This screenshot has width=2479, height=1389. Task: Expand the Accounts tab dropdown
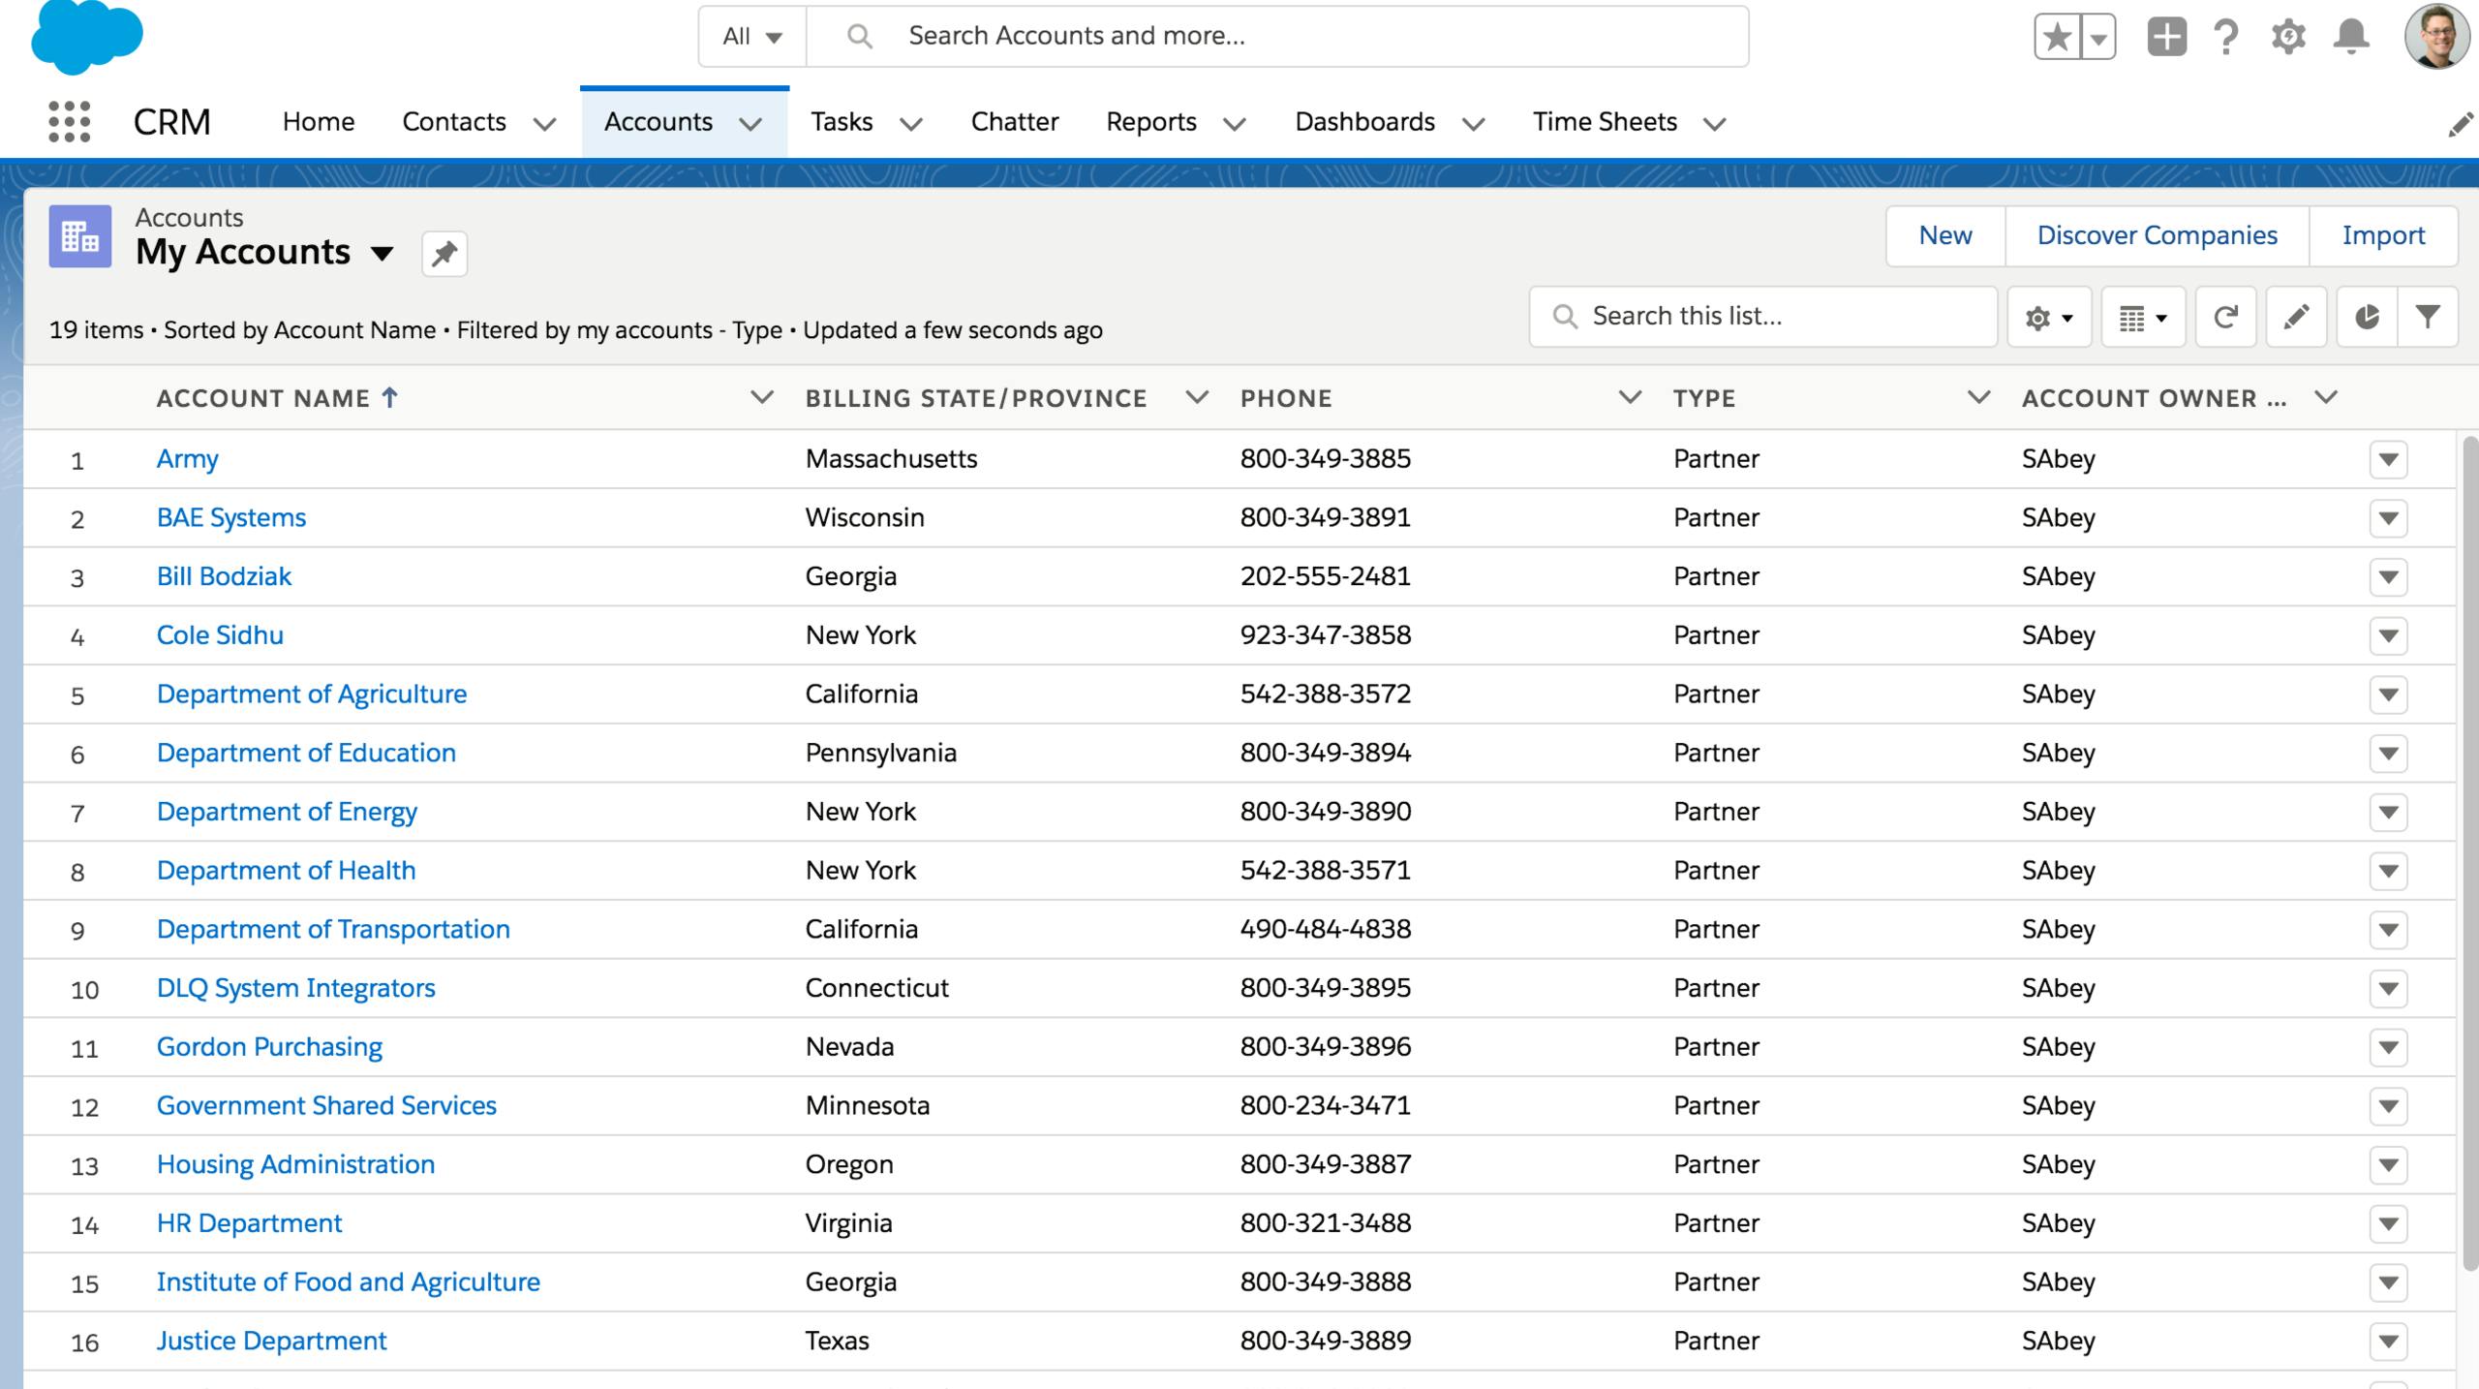point(750,123)
